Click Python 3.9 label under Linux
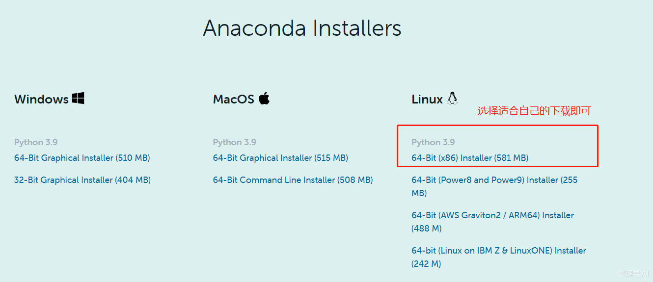This screenshot has height=282, width=653. click(433, 142)
